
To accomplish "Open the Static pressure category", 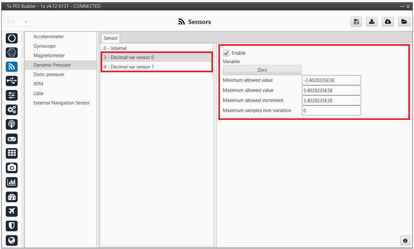I will (x=49, y=74).
